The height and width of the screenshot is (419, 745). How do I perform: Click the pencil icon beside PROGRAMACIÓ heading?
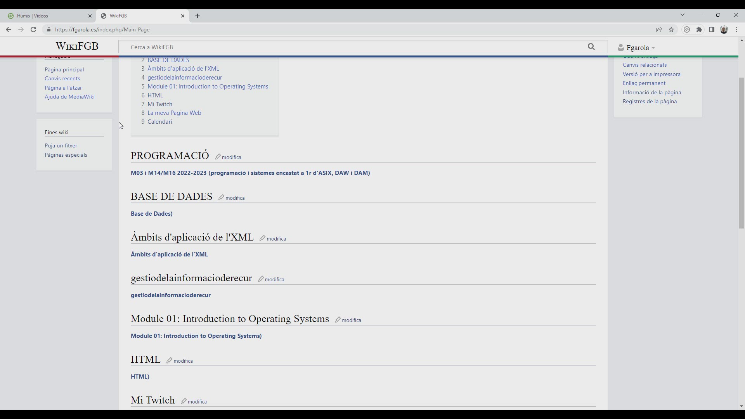218,157
